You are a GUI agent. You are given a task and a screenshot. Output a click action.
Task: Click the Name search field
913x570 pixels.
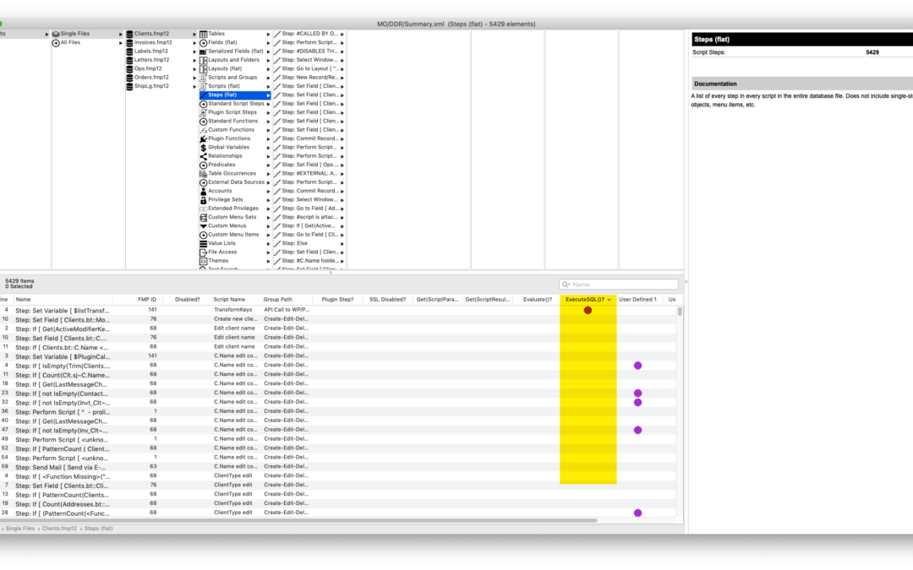click(621, 285)
